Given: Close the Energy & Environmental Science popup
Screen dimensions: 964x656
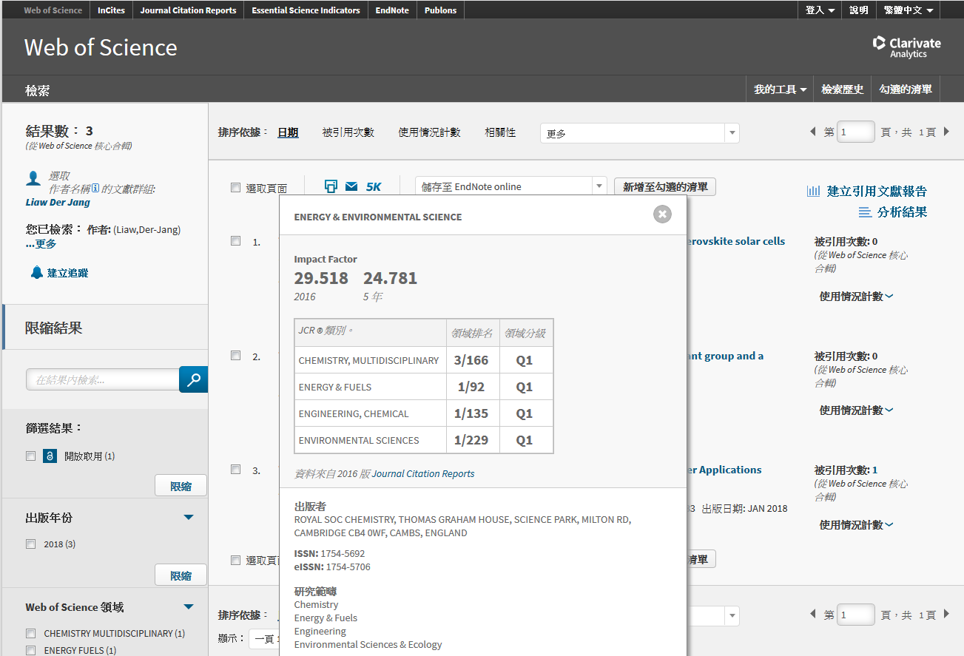Looking at the screenshot, I should pos(662,214).
